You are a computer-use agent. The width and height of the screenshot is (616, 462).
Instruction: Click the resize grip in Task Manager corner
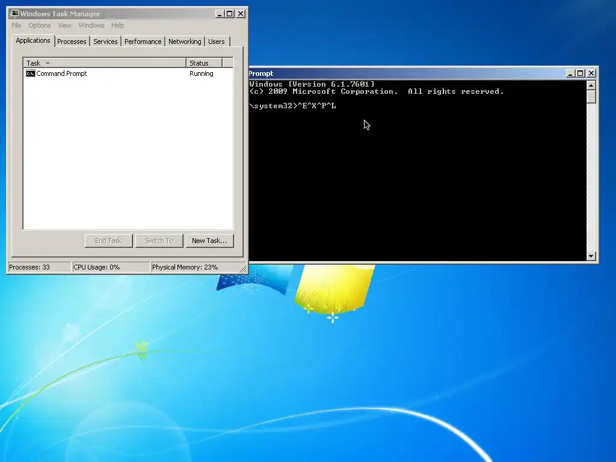[x=243, y=269]
